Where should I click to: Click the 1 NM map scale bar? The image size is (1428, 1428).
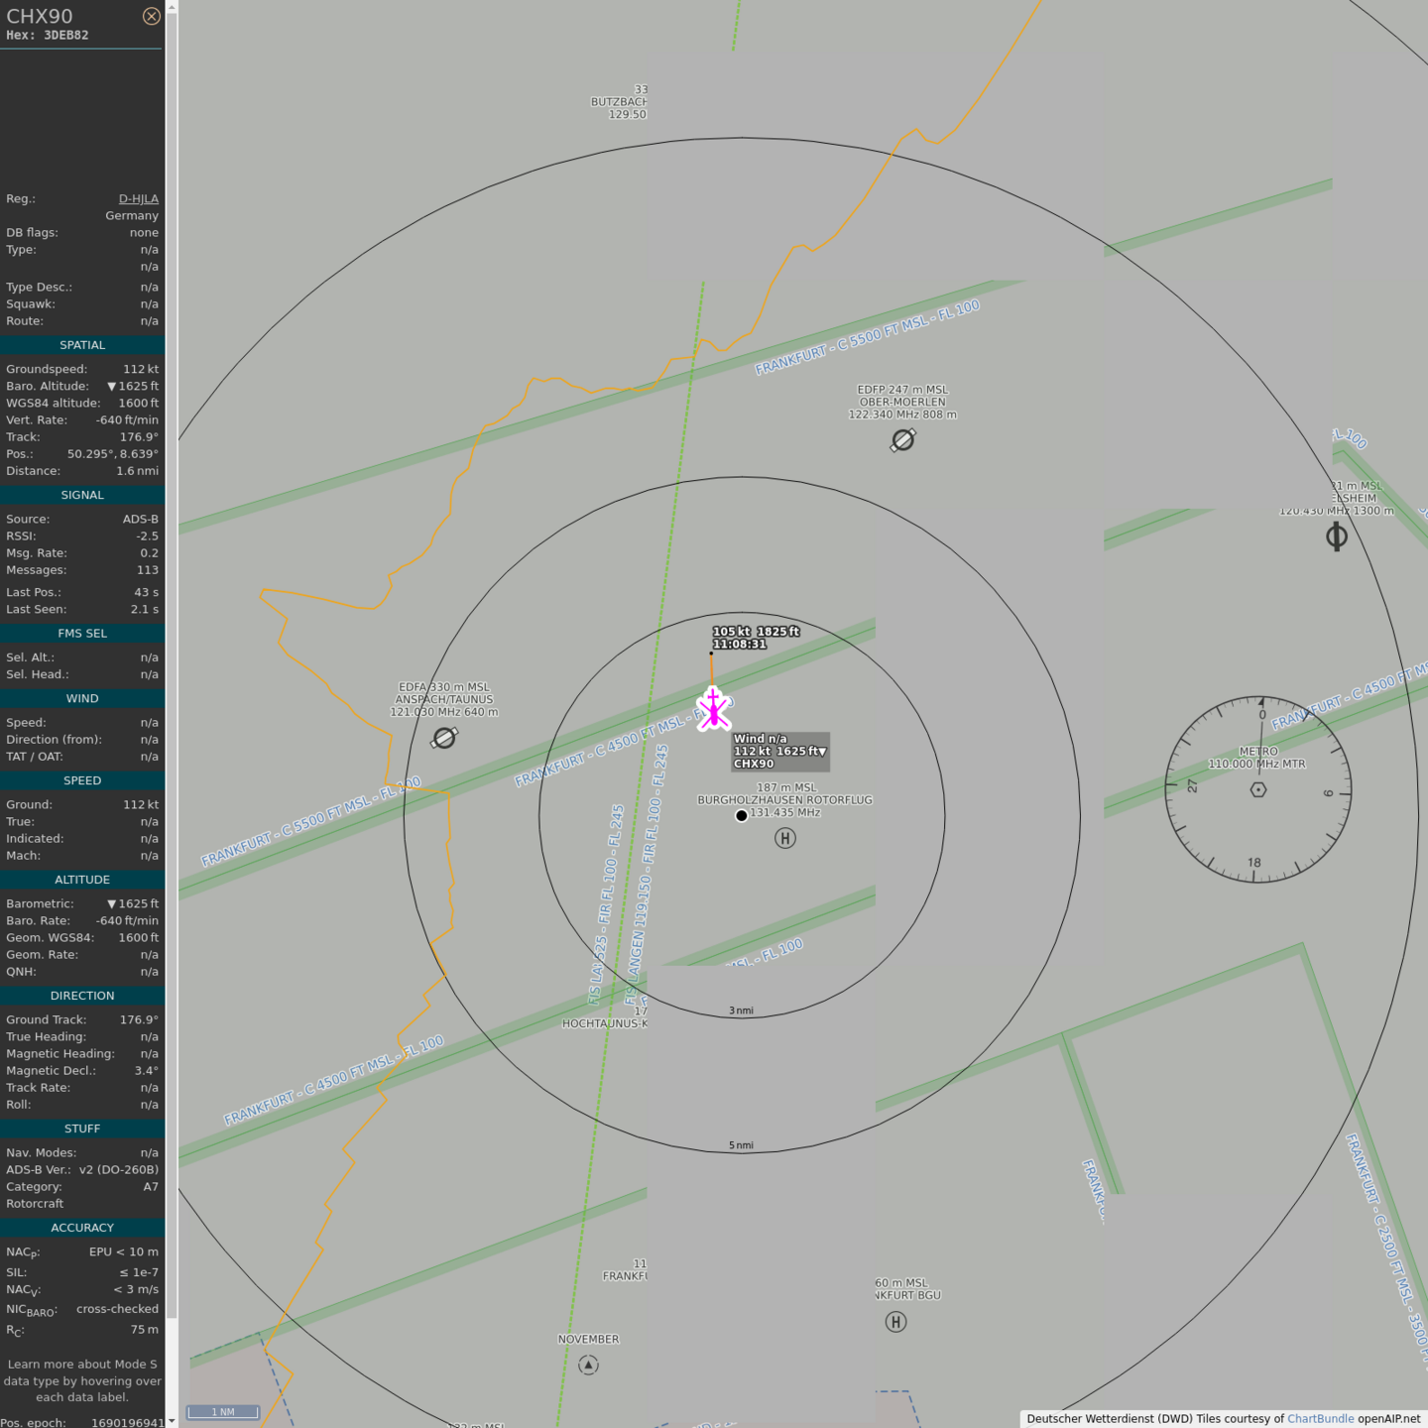pos(223,1412)
